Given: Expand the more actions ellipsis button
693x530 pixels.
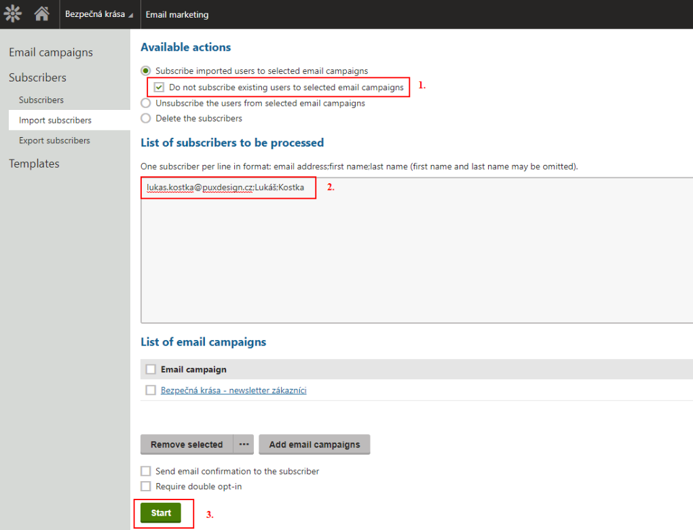Looking at the screenshot, I should (244, 444).
